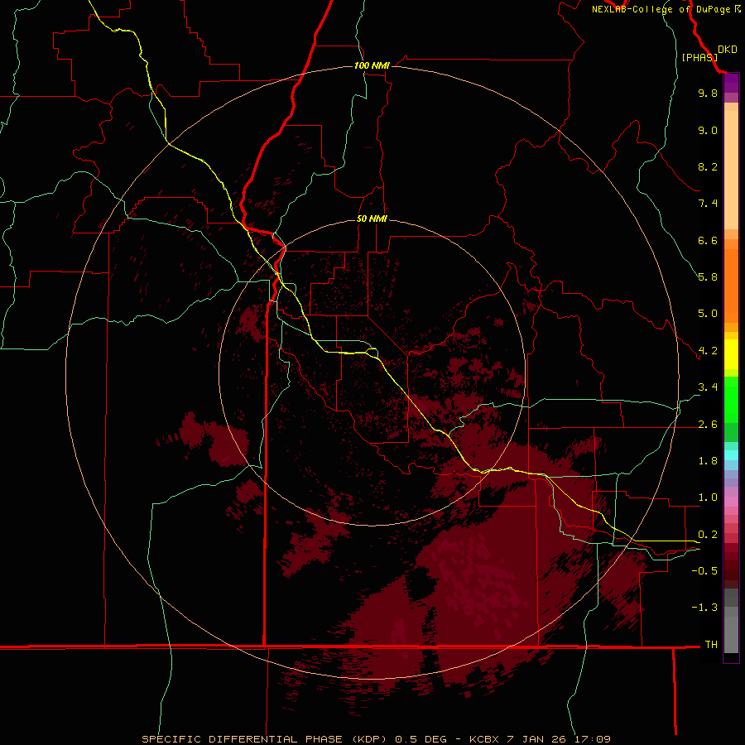This screenshot has width=745, height=745.
Task: Select the 1.8 legend value
Action: [708, 461]
